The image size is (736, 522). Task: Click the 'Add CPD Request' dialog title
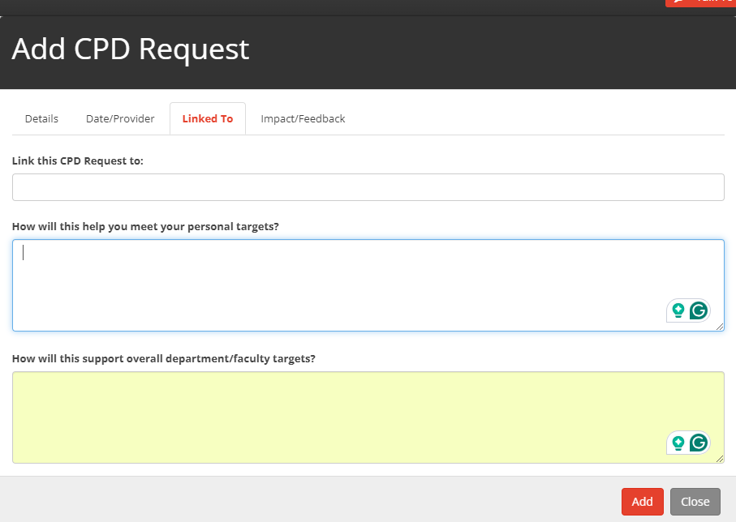click(131, 49)
